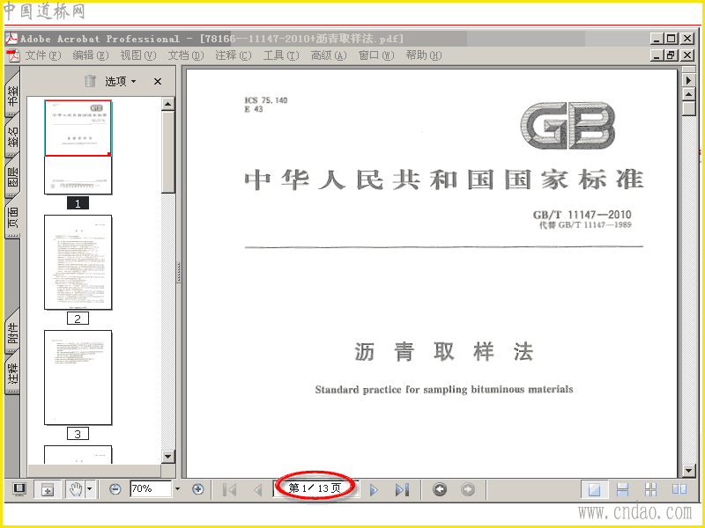
Task: Click the zoom in plus icon
Action: point(197,489)
